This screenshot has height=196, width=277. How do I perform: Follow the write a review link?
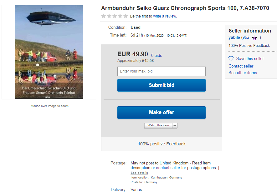point(165,16)
